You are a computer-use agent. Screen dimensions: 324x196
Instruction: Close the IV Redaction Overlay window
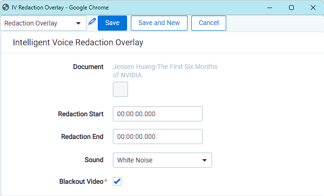(313, 8)
